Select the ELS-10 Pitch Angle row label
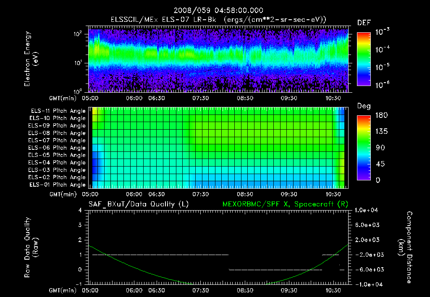The image size is (430, 297). coord(58,118)
